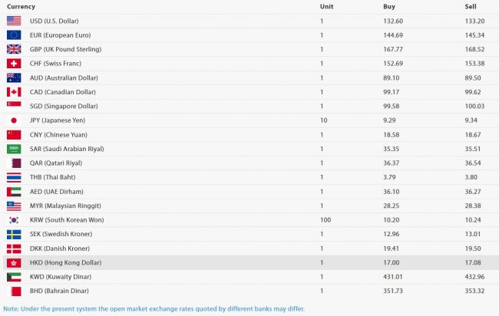Click the Canadian flag icon

click(14, 92)
